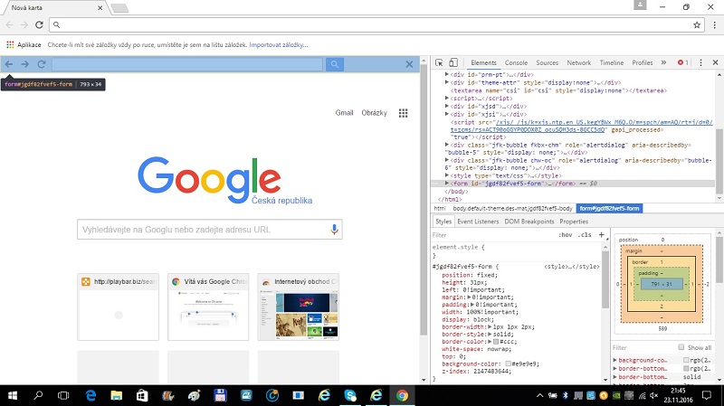This screenshot has height=406, width=724.
Task: Open the DevTools three-dot customize menu
Action: [701, 62]
